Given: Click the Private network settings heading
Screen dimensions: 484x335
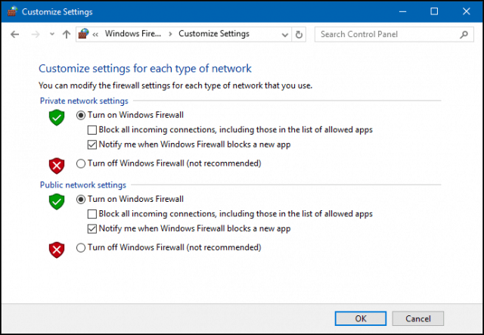Looking at the screenshot, I should point(84,101).
